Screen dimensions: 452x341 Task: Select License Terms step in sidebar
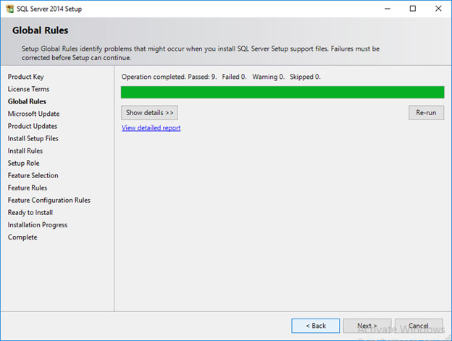pyautogui.click(x=28, y=89)
